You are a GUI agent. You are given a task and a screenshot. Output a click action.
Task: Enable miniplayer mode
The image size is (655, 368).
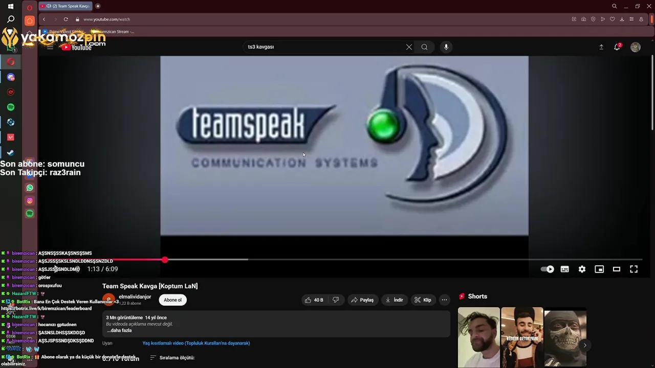pos(599,269)
